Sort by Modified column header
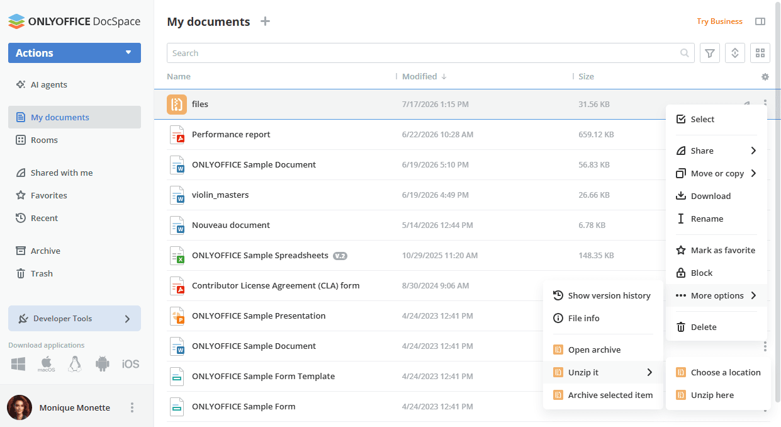Screen dimensions: 781x427 point(424,77)
